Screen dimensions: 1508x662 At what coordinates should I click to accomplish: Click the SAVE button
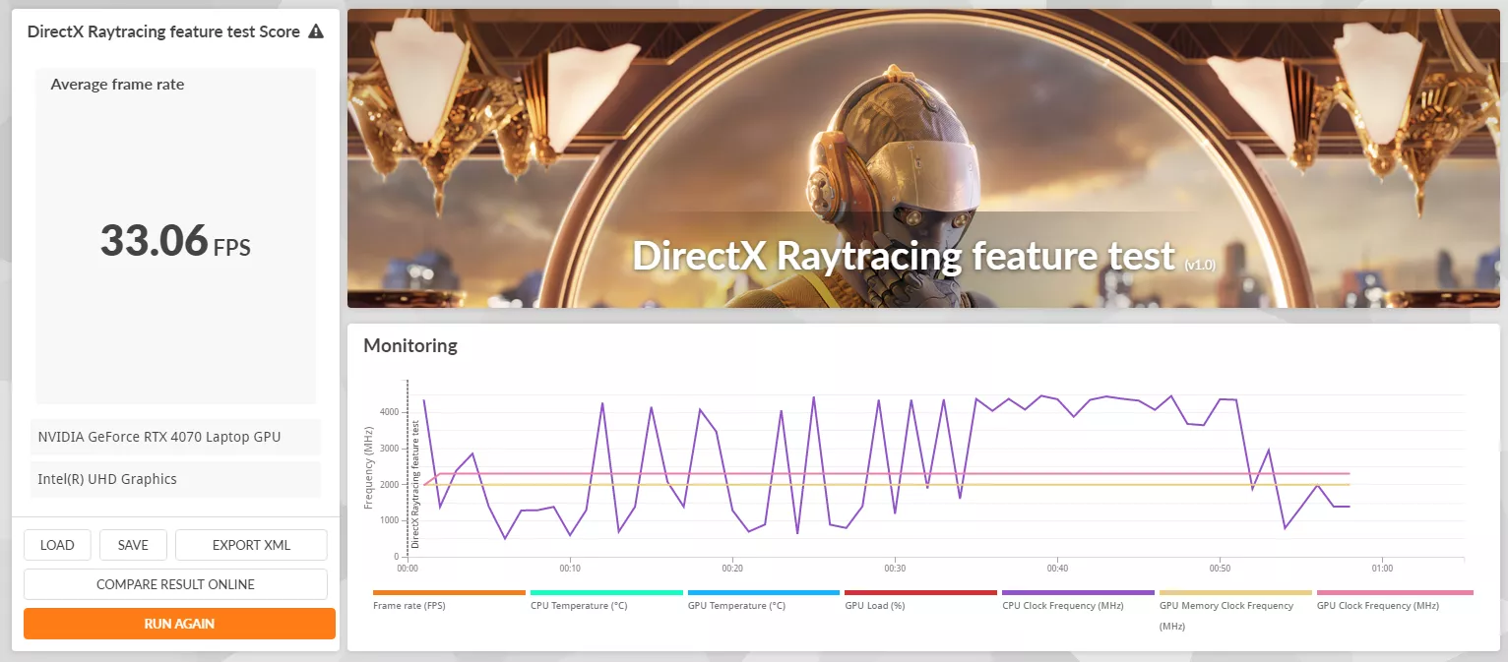(133, 545)
